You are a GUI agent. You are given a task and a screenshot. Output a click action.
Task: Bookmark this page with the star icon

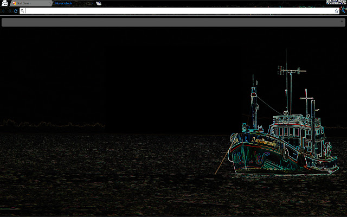point(337,11)
